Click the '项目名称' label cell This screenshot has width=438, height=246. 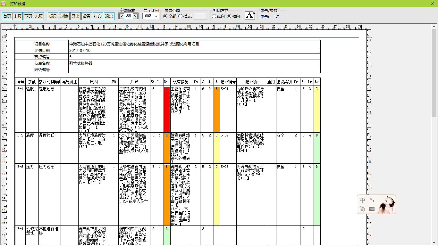(x=42, y=44)
